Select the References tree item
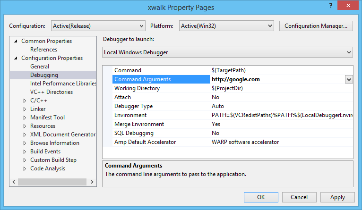362x210 pixels. pyautogui.click(x=43, y=50)
